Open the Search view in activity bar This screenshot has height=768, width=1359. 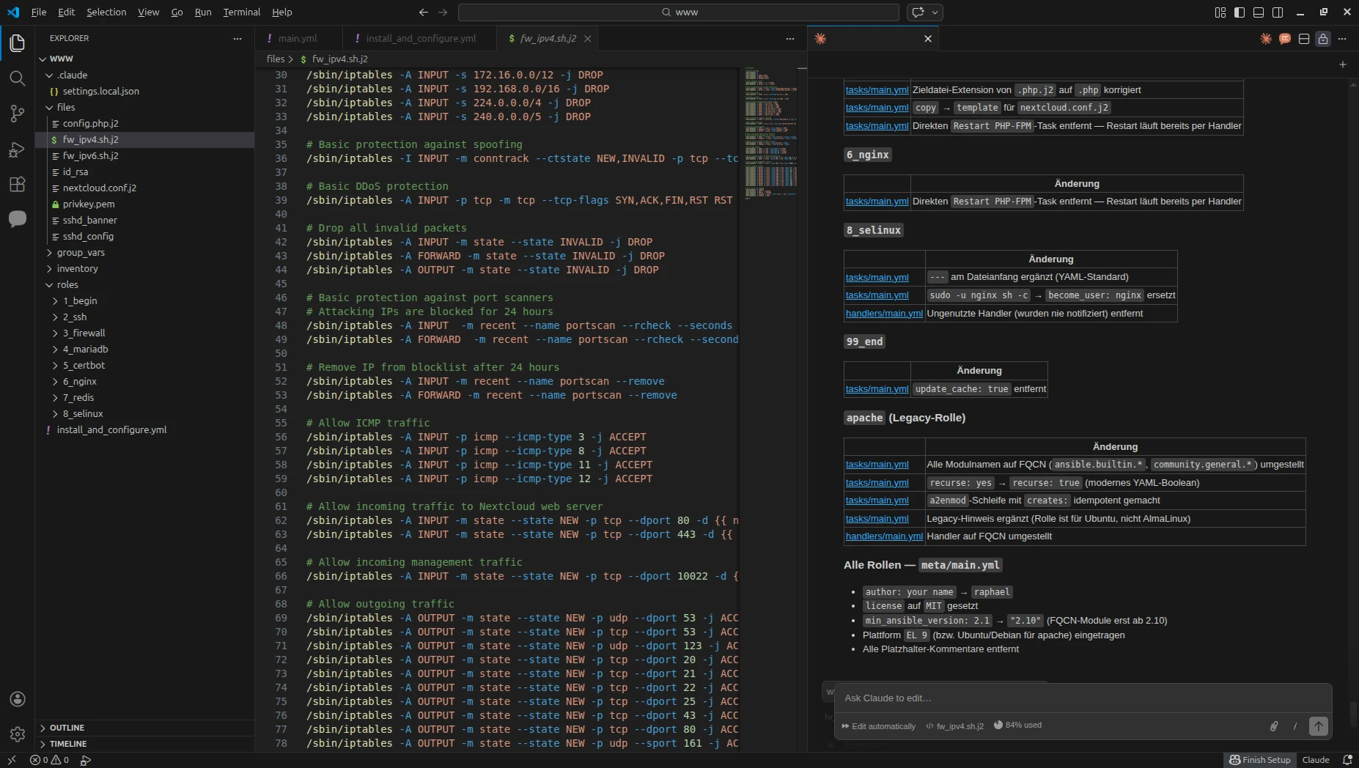17,78
